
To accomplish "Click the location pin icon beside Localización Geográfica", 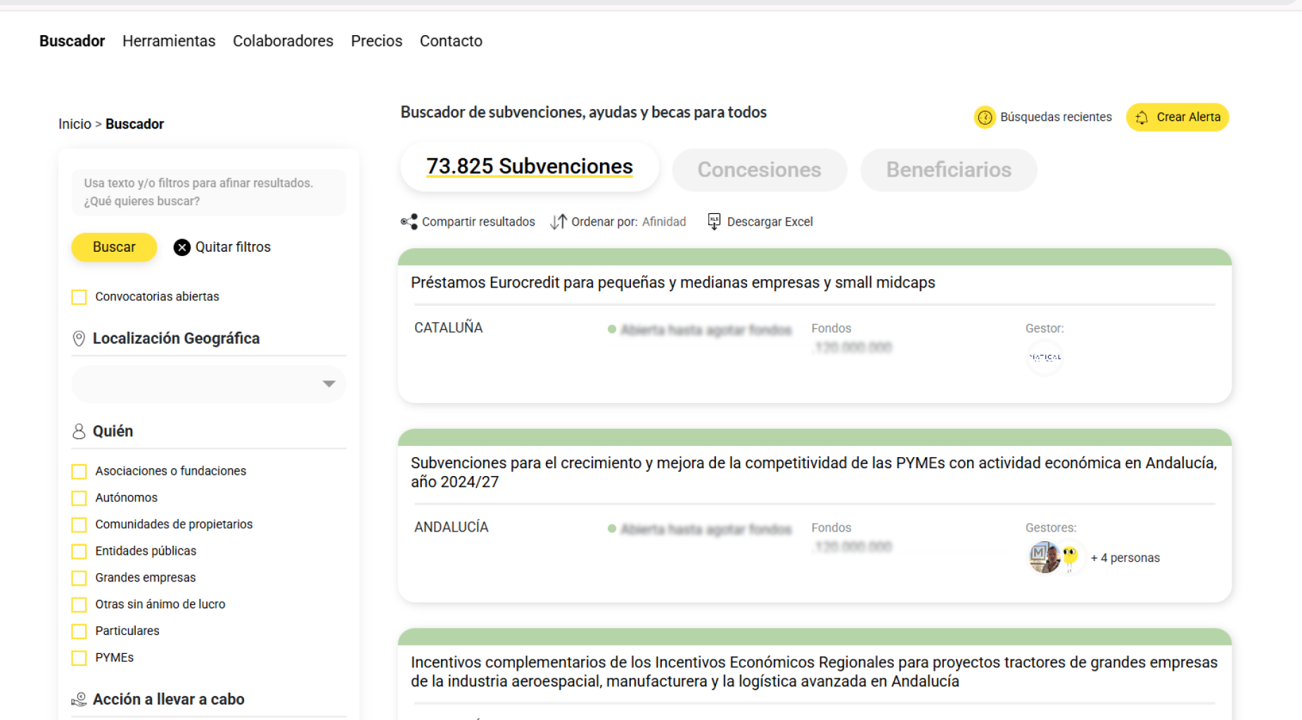I will pos(78,338).
